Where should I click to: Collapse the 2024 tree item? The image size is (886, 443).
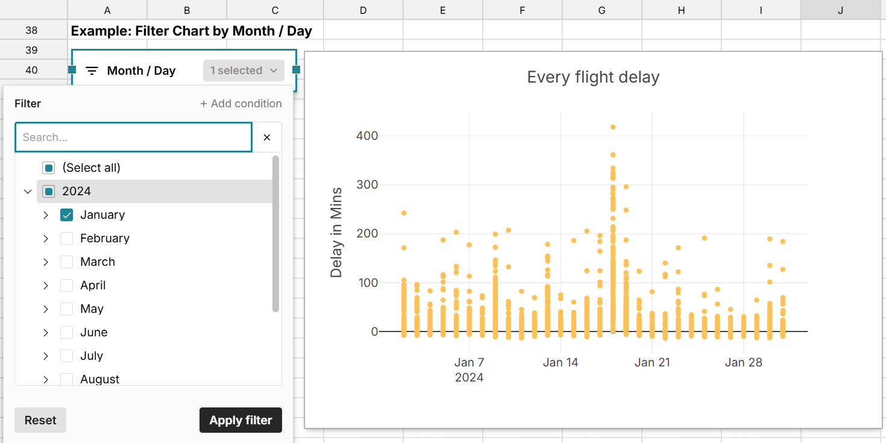pos(27,191)
